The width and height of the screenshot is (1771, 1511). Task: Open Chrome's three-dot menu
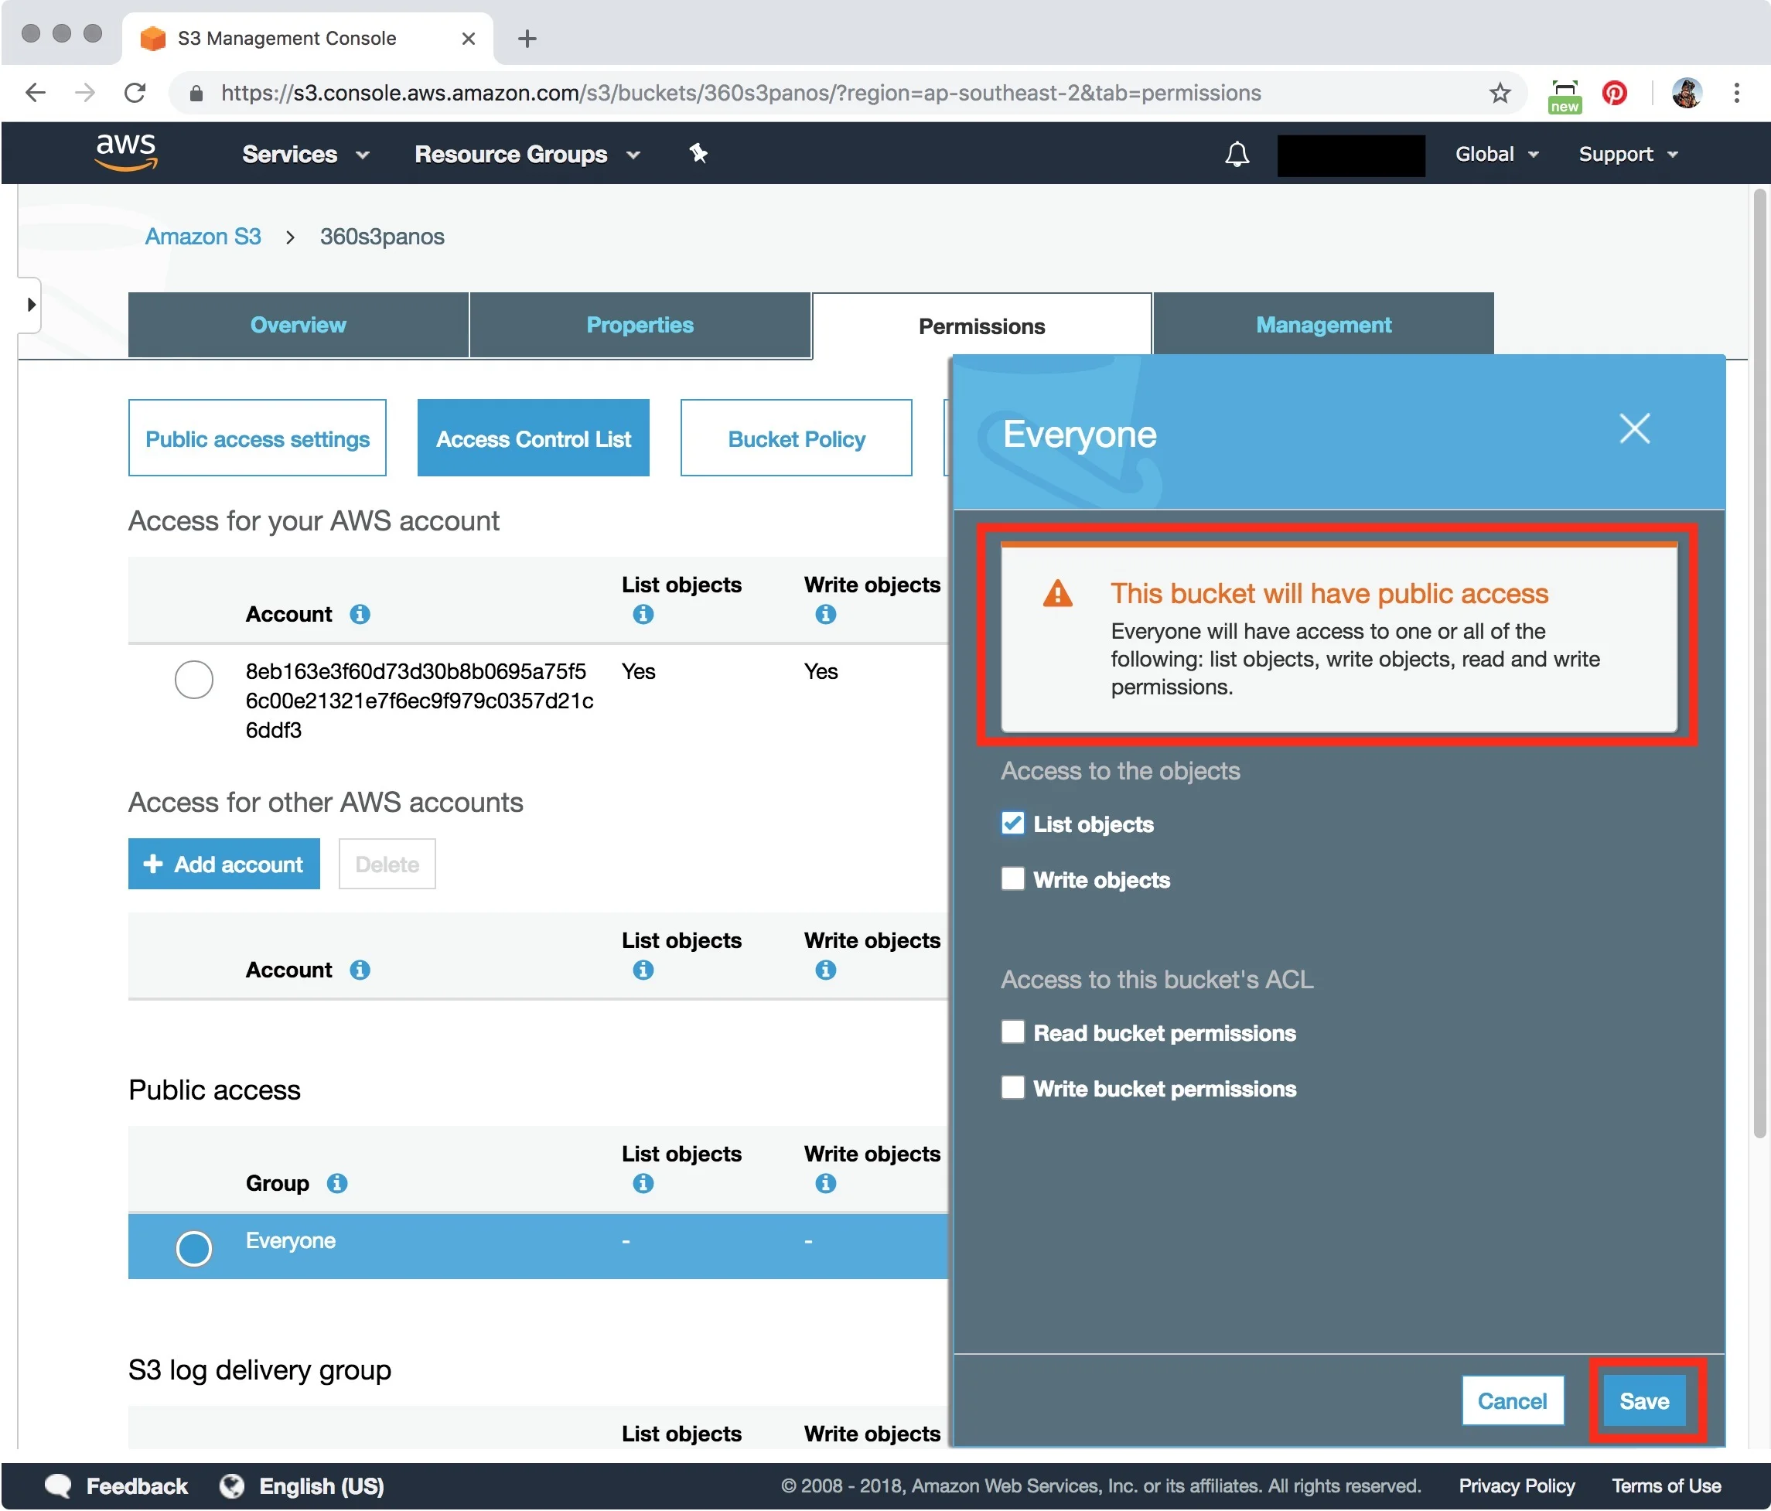click(1736, 92)
